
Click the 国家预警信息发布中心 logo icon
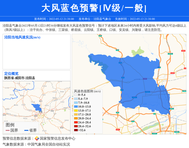tap(37, 139)
